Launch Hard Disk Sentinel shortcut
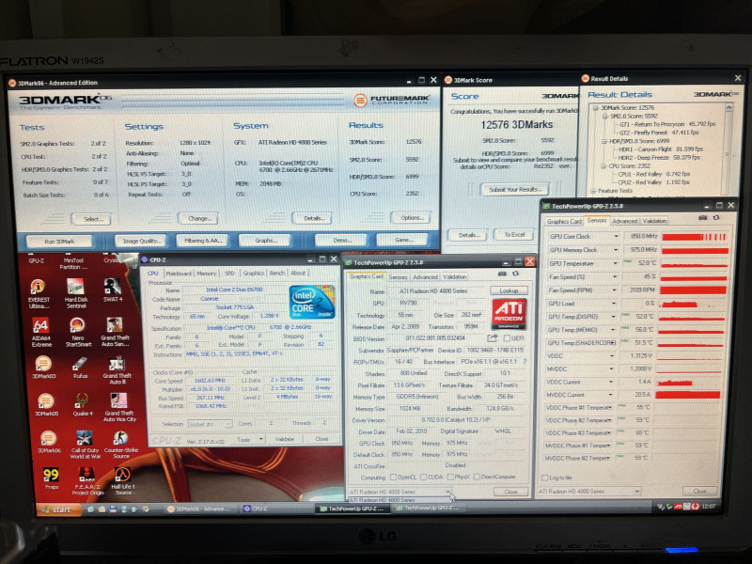This screenshot has width=752, height=564. click(x=76, y=293)
